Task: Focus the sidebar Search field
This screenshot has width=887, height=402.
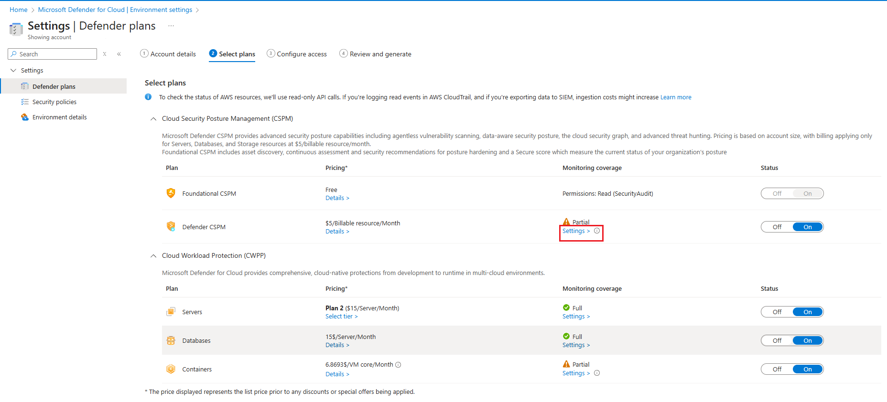Action: click(53, 54)
